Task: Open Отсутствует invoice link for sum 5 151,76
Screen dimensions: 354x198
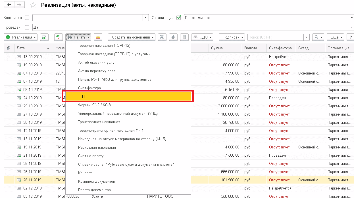Action: coord(279,90)
